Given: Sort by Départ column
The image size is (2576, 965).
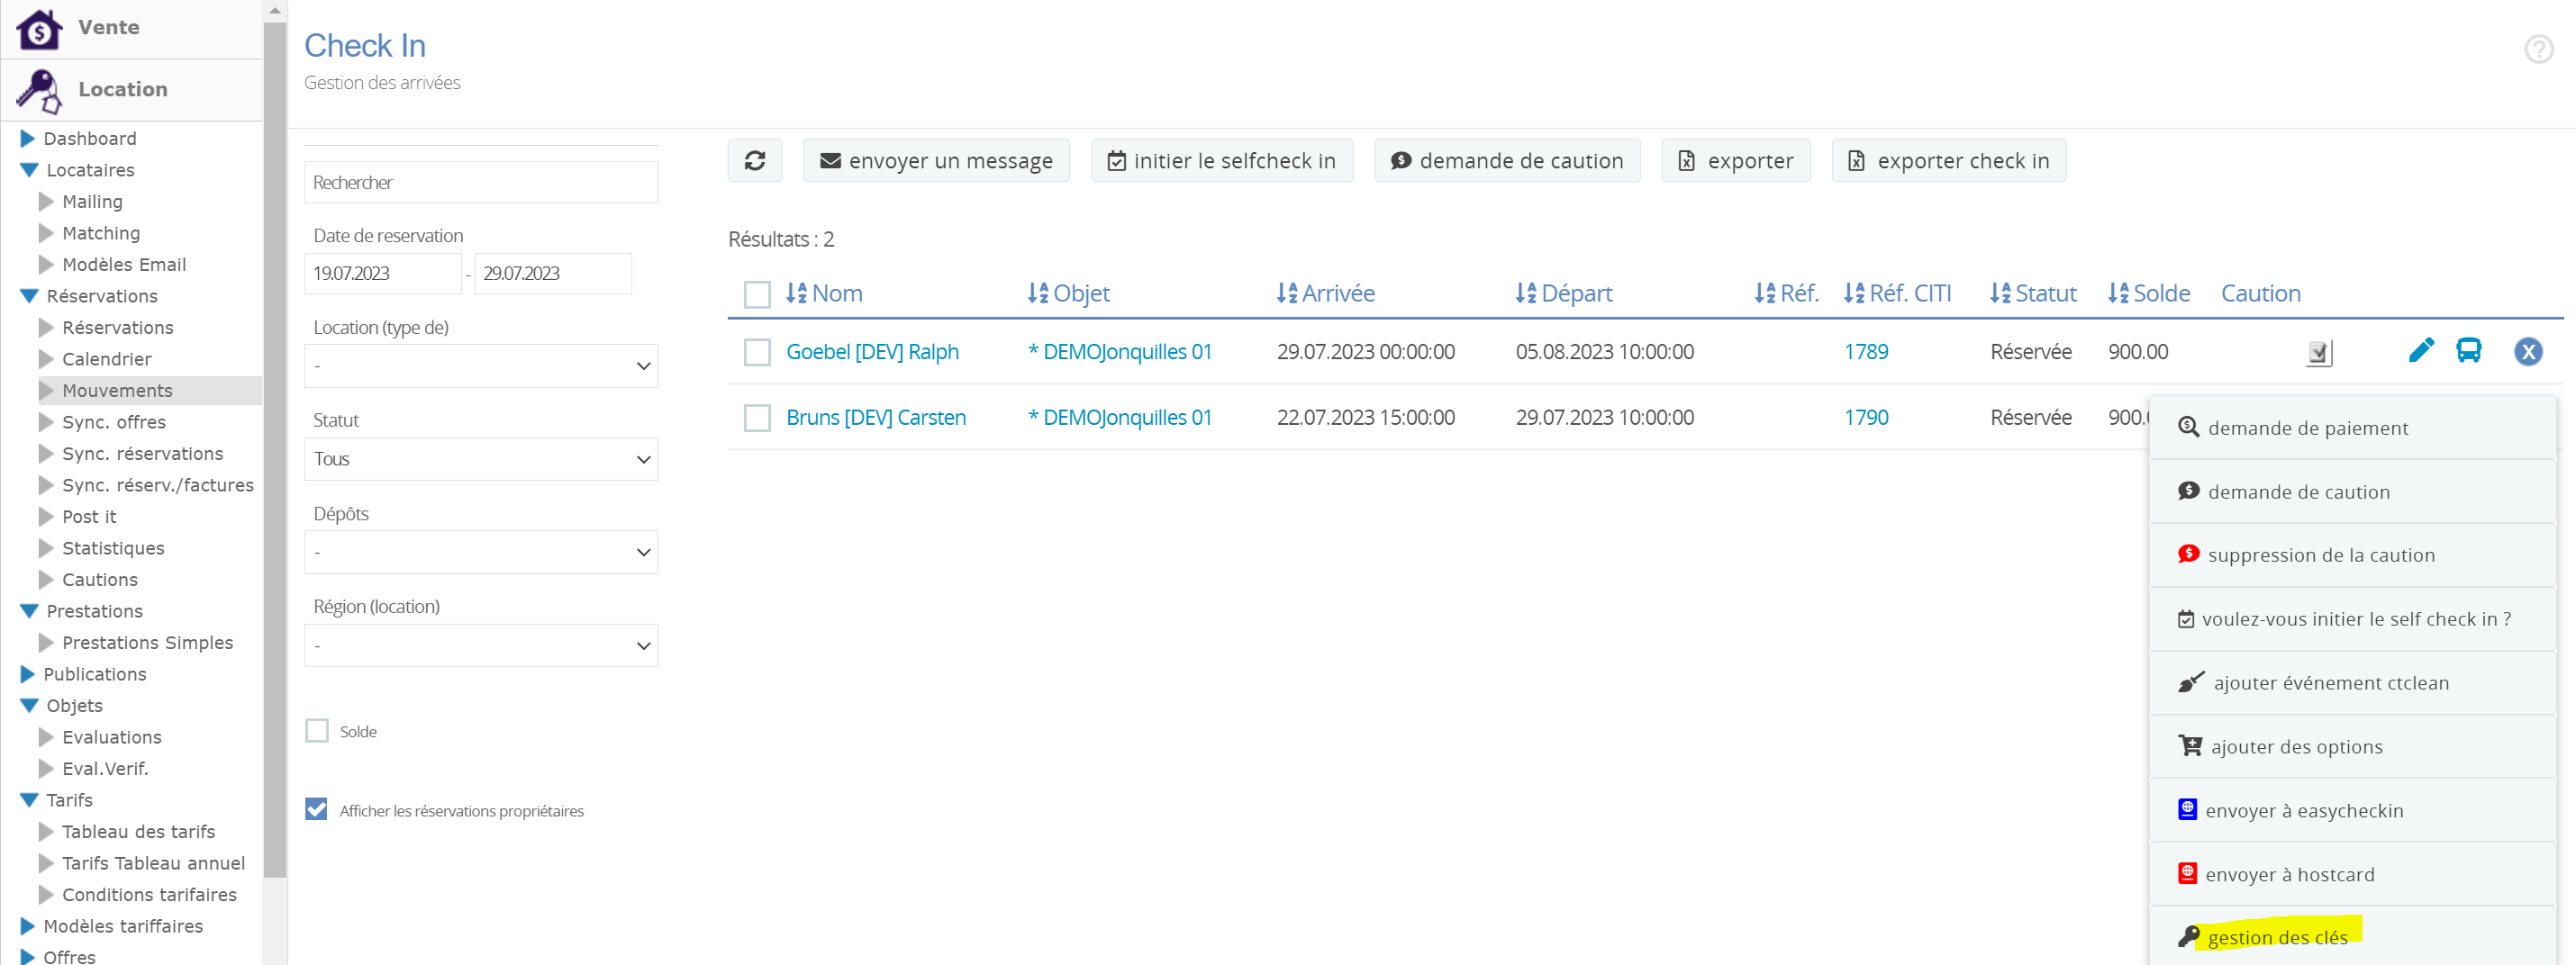Looking at the screenshot, I should click(x=1563, y=293).
